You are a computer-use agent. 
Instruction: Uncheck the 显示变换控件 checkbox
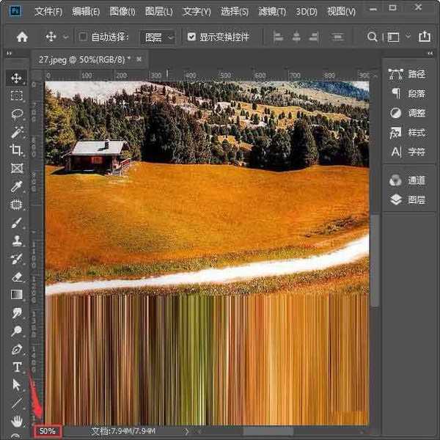click(x=192, y=37)
